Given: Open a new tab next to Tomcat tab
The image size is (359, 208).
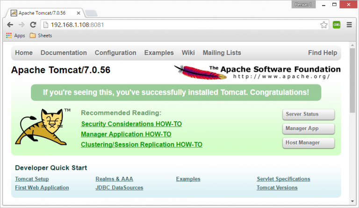Looking at the screenshot, I should pos(91,13).
